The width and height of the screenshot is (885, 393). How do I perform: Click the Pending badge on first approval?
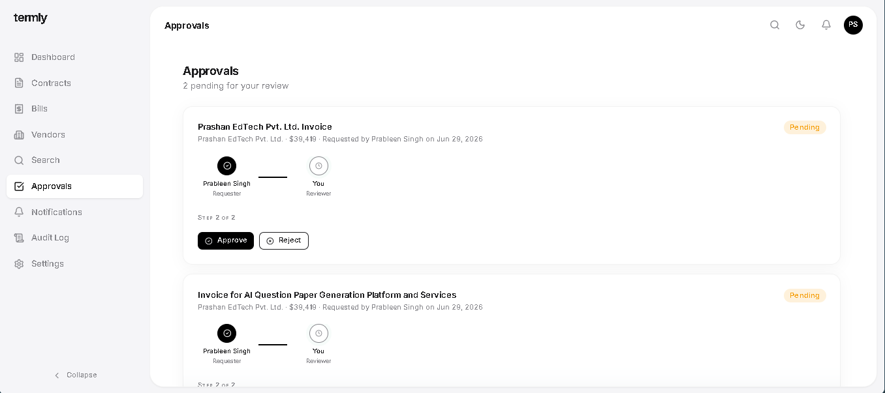tap(805, 128)
